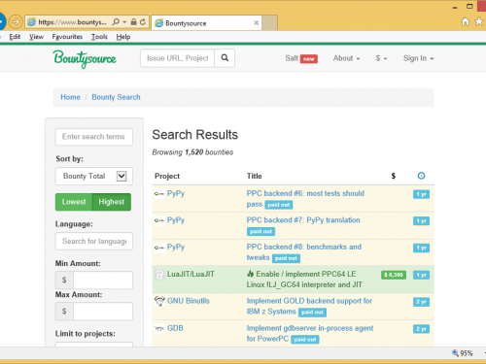Screen dimensions: 486x364
Task: Open the Favourites menu
Action: pyautogui.click(x=67, y=37)
